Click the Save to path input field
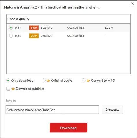This screenshot has width=137, height=138. click(52, 110)
